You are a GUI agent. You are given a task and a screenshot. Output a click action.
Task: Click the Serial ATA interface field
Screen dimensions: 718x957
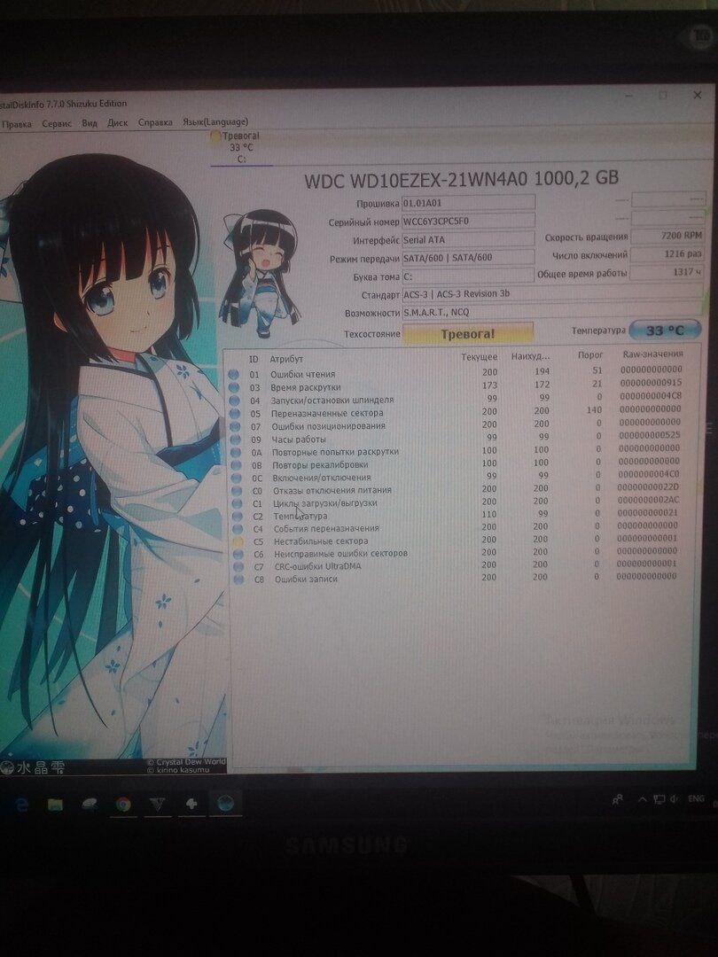click(x=468, y=239)
